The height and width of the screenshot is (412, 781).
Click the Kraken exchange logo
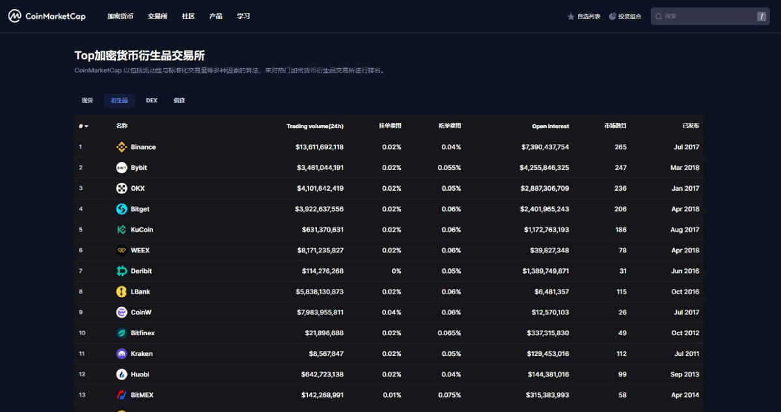point(121,353)
